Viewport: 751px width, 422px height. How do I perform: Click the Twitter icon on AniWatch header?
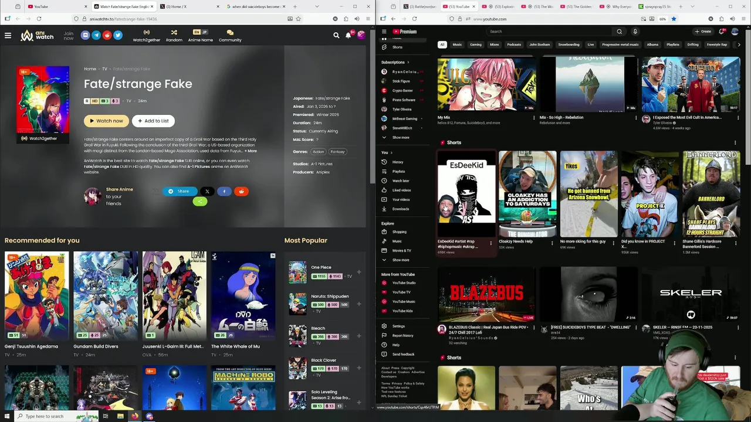118,35
